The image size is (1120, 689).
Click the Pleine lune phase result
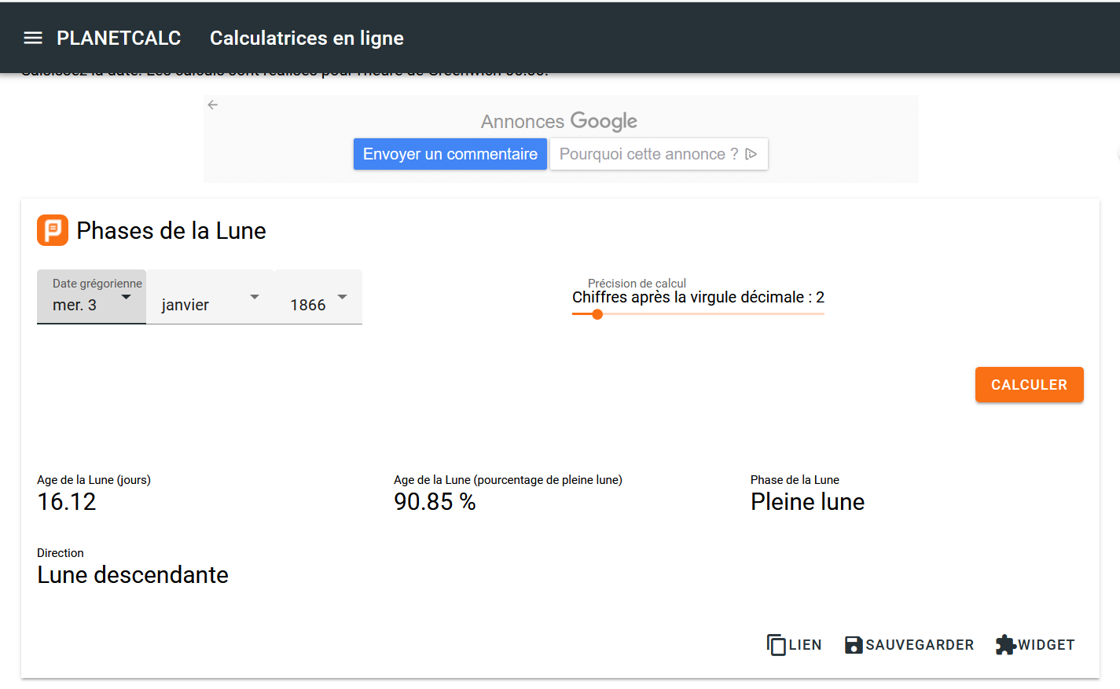pyautogui.click(x=807, y=502)
